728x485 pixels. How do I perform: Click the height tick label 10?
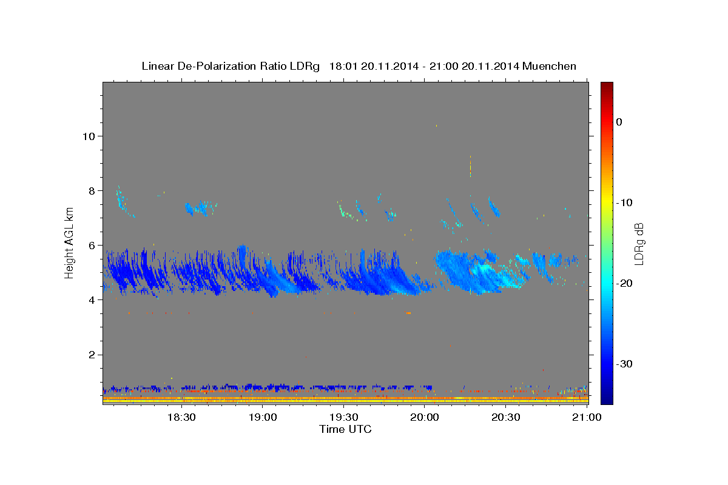(89, 136)
